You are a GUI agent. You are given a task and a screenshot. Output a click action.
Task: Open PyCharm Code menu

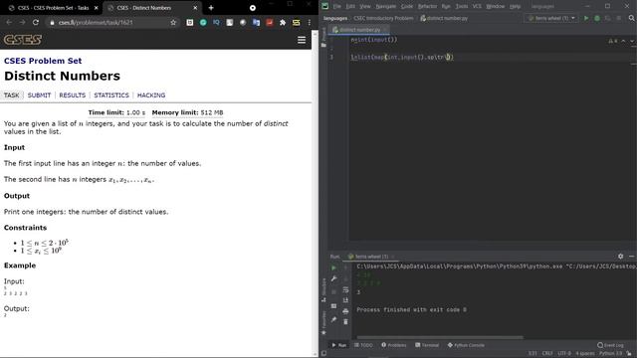click(x=407, y=6)
